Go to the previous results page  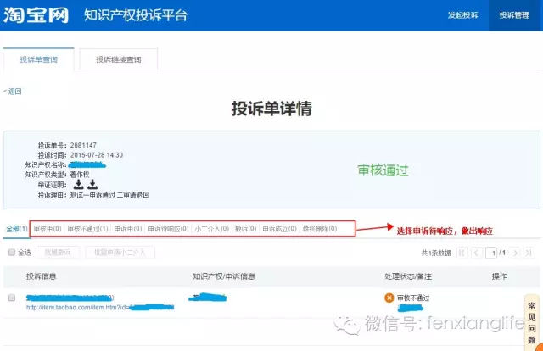476,253
